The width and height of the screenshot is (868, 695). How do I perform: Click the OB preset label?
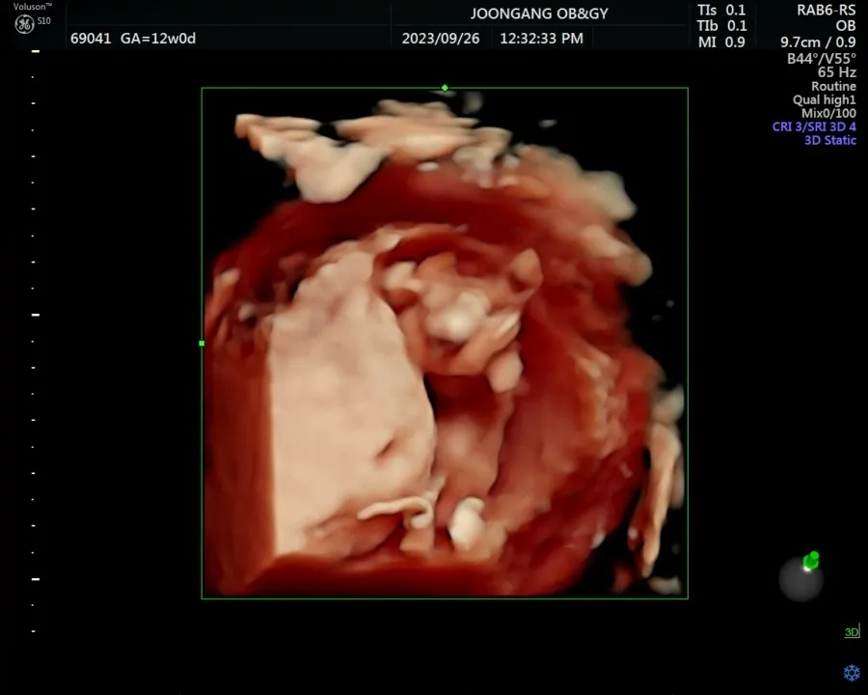pyautogui.click(x=846, y=26)
